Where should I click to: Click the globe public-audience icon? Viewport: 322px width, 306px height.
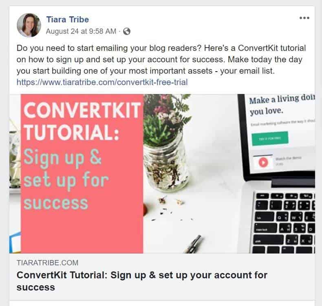(127, 31)
